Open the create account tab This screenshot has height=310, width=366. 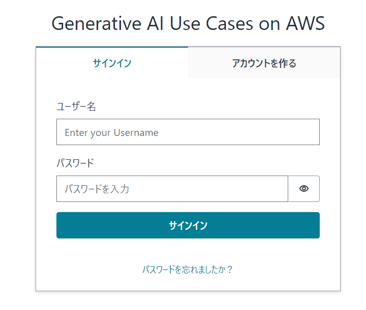264,62
